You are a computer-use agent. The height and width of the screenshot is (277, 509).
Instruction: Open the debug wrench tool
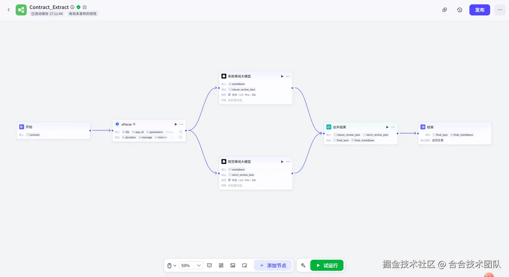click(303, 265)
